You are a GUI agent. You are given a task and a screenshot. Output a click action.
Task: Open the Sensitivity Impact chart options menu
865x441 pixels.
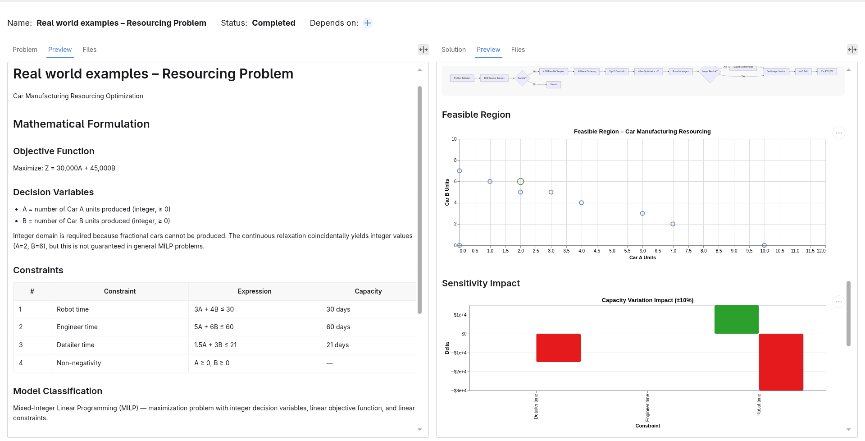pyautogui.click(x=839, y=302)
